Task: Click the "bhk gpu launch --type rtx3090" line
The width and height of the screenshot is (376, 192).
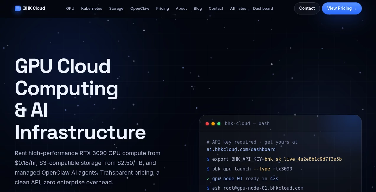Action: click(x=249, y=169)
